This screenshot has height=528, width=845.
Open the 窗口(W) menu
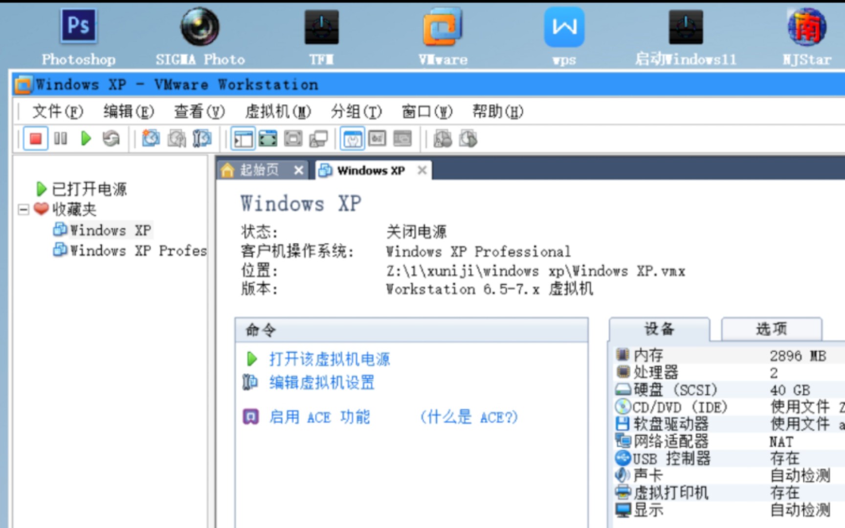(427, 112)
